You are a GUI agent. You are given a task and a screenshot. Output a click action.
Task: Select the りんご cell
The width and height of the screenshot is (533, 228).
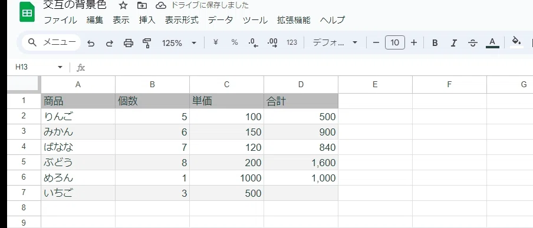coord(78,117)
